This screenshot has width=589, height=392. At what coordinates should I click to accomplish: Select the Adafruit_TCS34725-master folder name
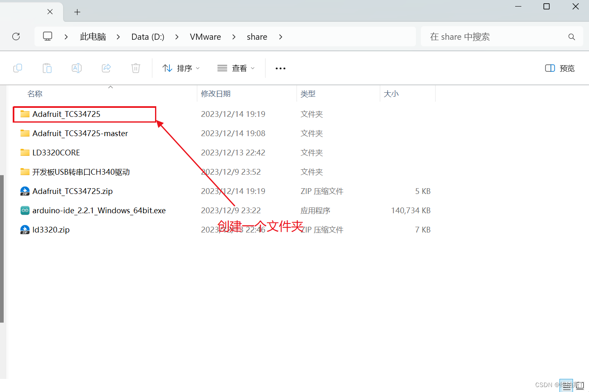coord(80,133)
